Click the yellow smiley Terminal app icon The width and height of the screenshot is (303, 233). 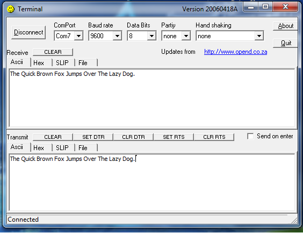pos(11,9)
